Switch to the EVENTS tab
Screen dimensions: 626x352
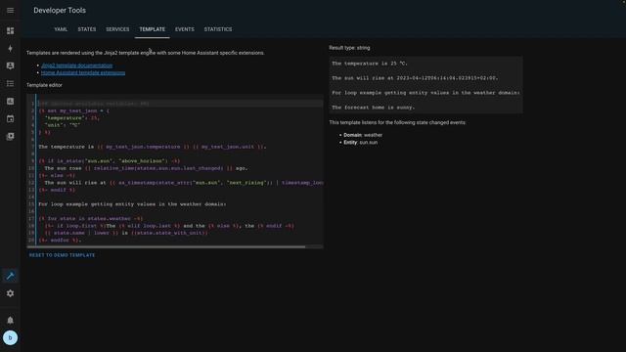(x=185, y=29)
